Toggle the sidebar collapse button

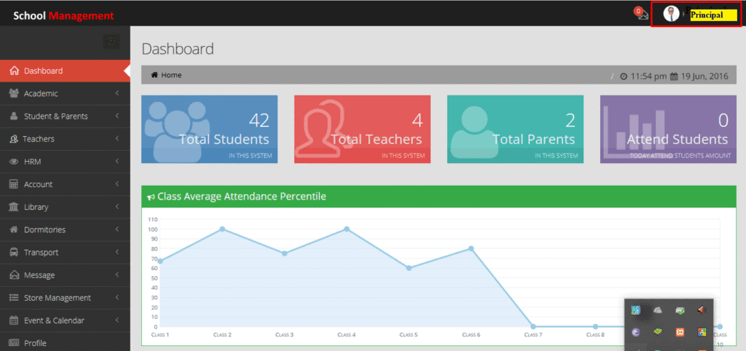(111, 42)
